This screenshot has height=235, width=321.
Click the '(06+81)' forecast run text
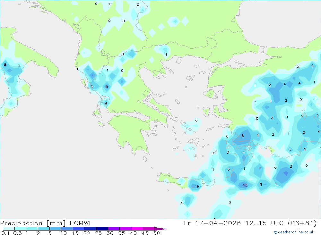pos(302,223)
